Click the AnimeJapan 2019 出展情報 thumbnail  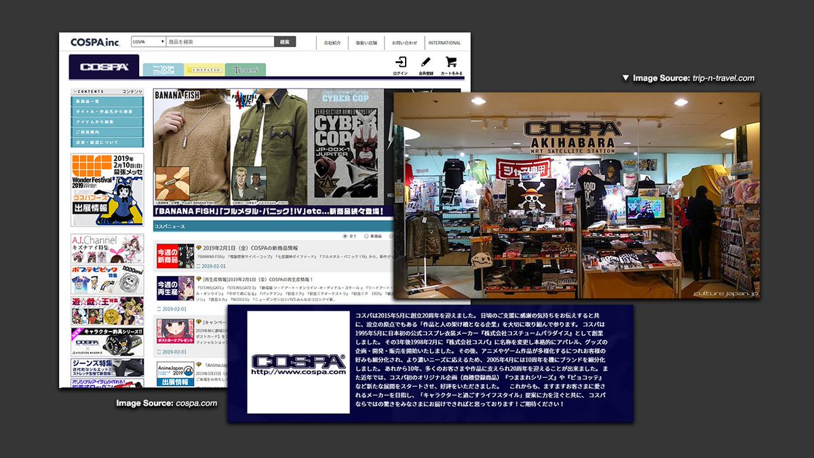(x=175, y=373)
